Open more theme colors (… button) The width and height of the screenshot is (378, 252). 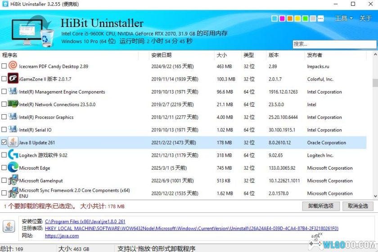point(320,18)
